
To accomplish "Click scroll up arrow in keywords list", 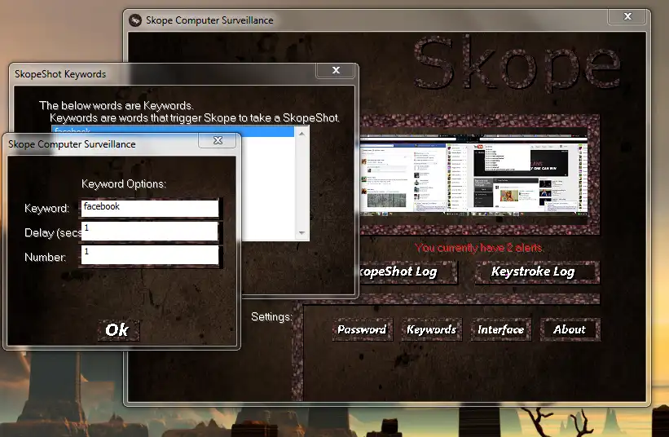I will (301, 134).
